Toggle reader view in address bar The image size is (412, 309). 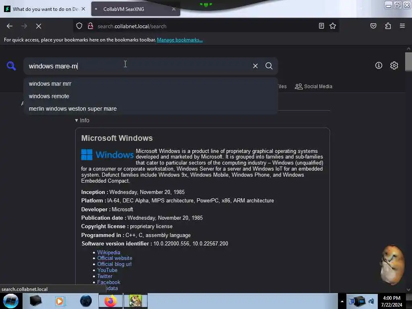[321, 26]
